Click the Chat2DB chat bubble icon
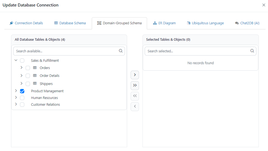This screenshot has height=151, width=268. coord(237,23)
